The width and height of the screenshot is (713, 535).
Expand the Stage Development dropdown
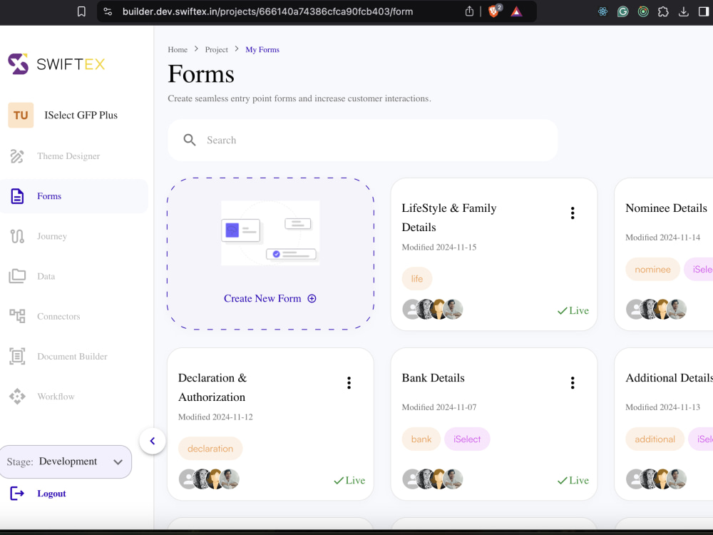tap(66, 462)
